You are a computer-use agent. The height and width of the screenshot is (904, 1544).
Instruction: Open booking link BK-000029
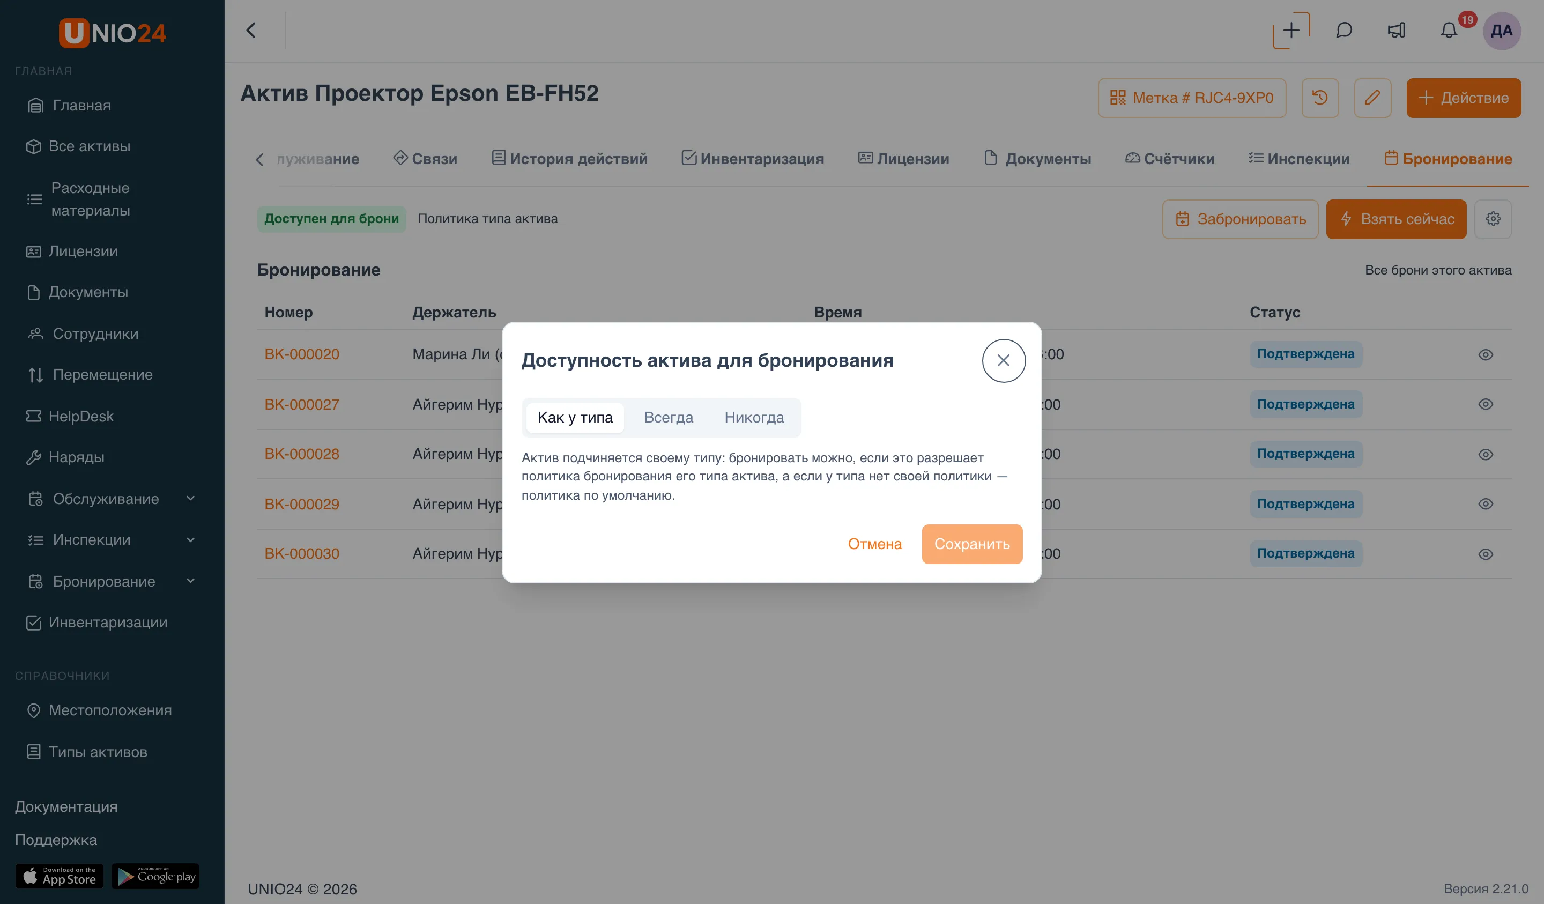coord(301,505)
